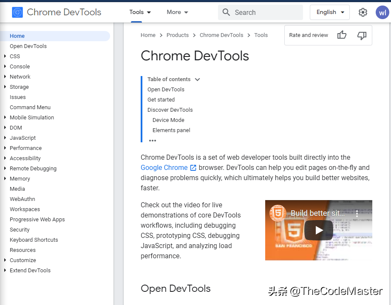
Task: Expand the DOM sidebar section
Action: point(5,127)
